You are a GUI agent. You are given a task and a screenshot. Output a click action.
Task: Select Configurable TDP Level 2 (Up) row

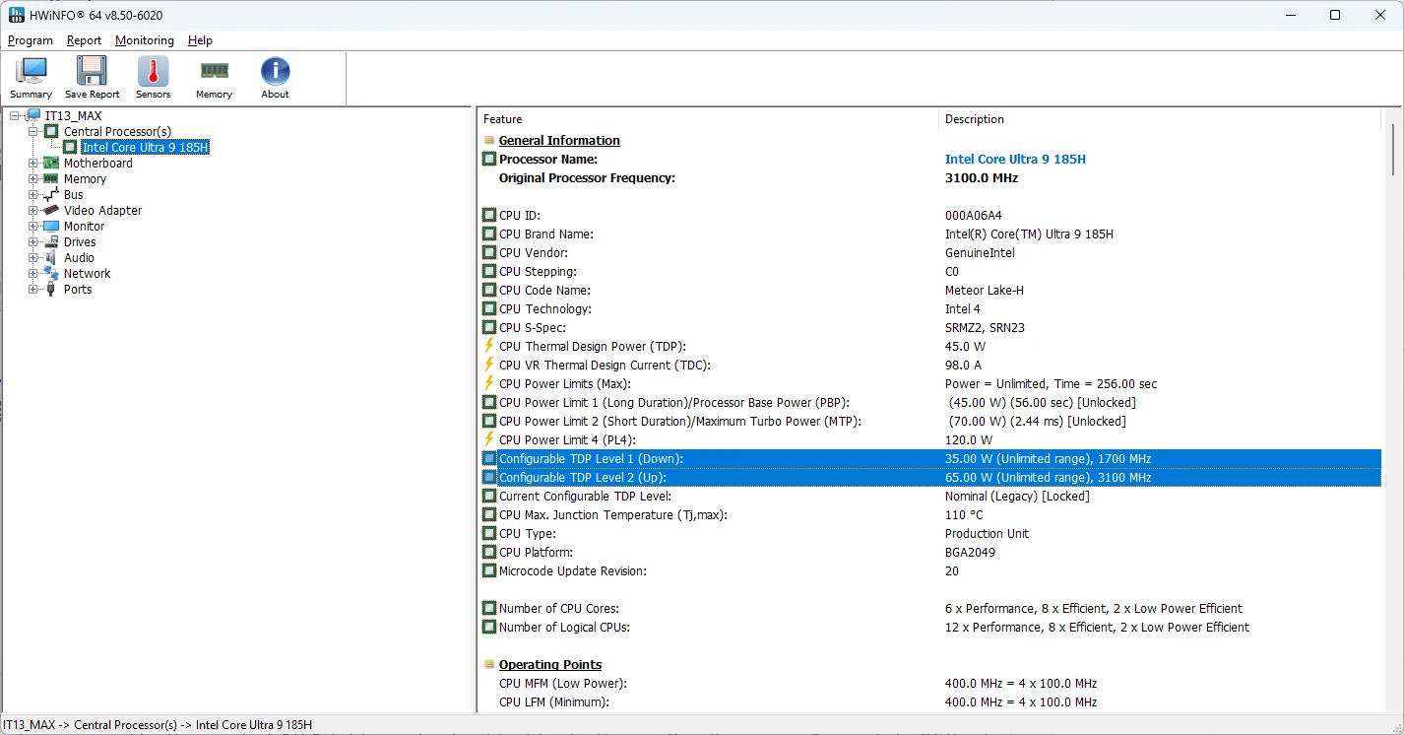(930, 478)
